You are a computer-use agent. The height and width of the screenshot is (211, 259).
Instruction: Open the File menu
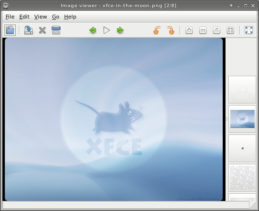pos(10,17)
